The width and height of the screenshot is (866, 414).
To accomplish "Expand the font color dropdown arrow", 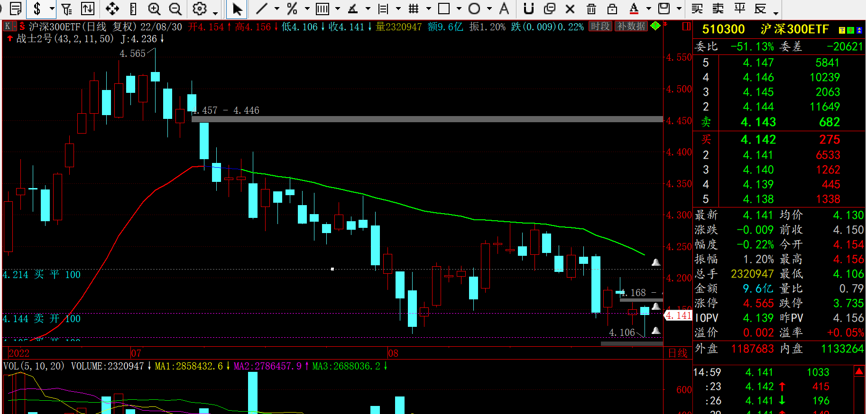I will (648, 9).
